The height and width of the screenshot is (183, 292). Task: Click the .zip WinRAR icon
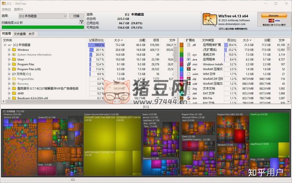tap(189, 79)
